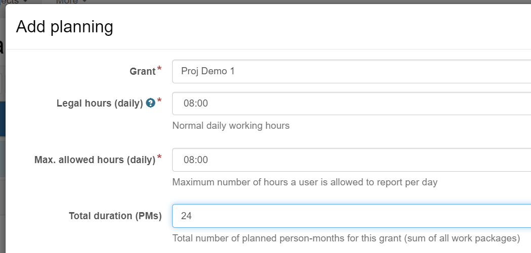531x253 pixels.
Task: Click the Normal daily working hours hint
Action: pos(231,126)
